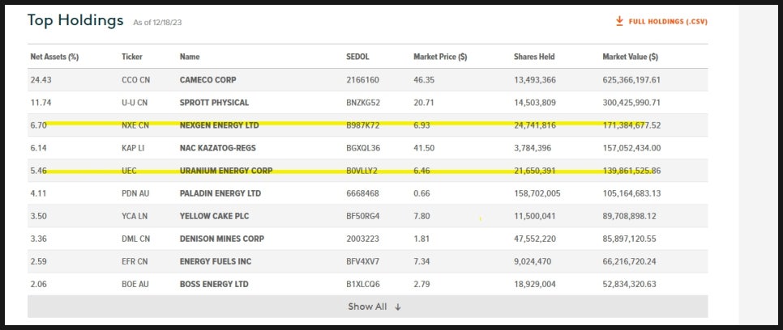Image resolution: width=783 pixels, height=330 pixels.
Task: Select the URANIUM ENERGY CORP name cell
Action: click(x=226, y=171)
